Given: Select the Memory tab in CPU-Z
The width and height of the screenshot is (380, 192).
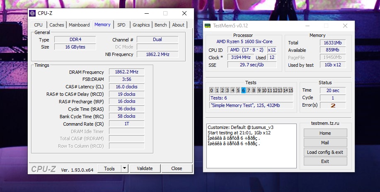Looking at the screenshot, I should [102, 24].
